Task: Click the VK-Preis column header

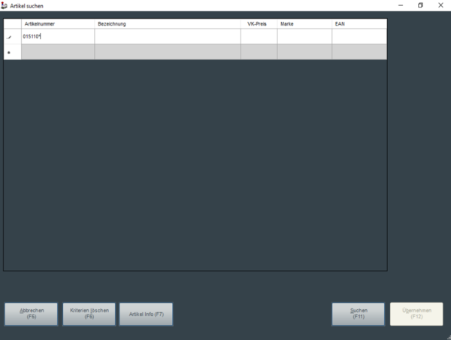Action: [x=259, y=24]
